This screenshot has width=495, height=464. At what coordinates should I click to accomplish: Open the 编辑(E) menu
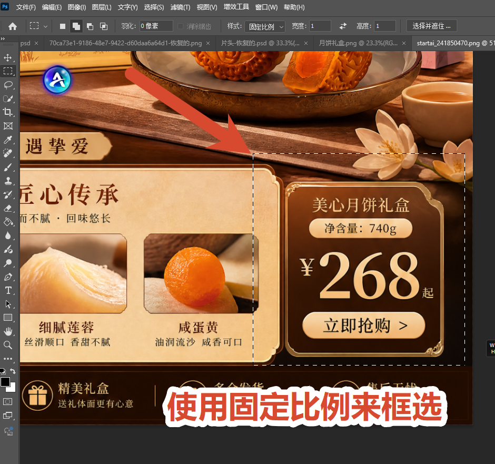pyautogui.click(x=52, y=7)
